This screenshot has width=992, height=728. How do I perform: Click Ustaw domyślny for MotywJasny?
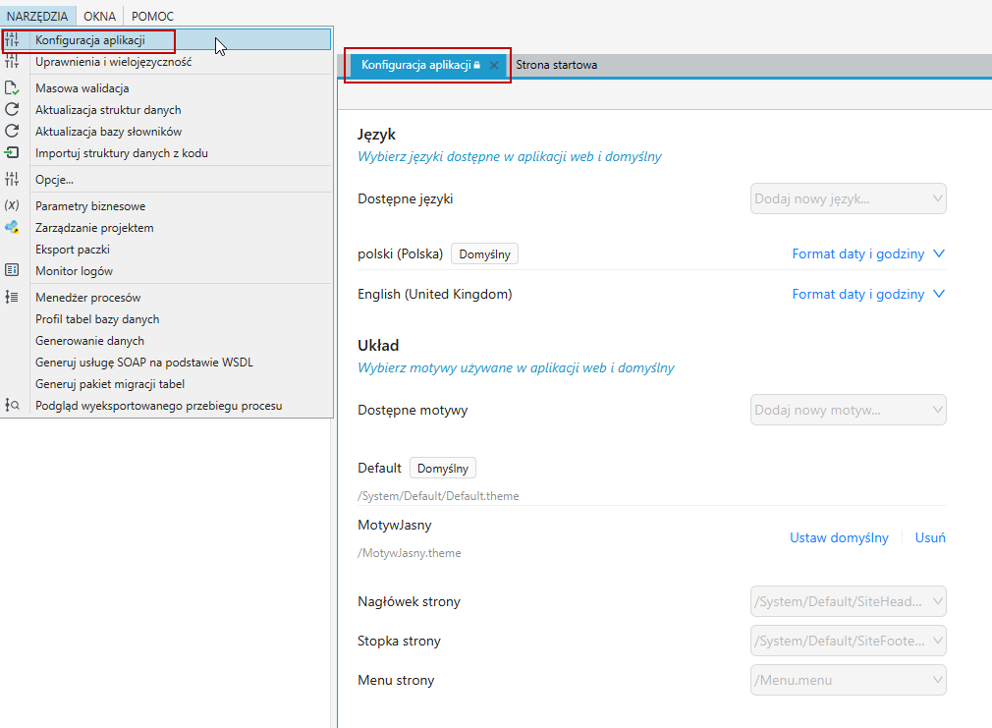point(839,537)
